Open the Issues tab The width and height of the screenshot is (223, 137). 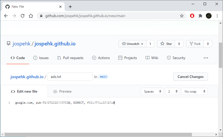coord(41,58)
